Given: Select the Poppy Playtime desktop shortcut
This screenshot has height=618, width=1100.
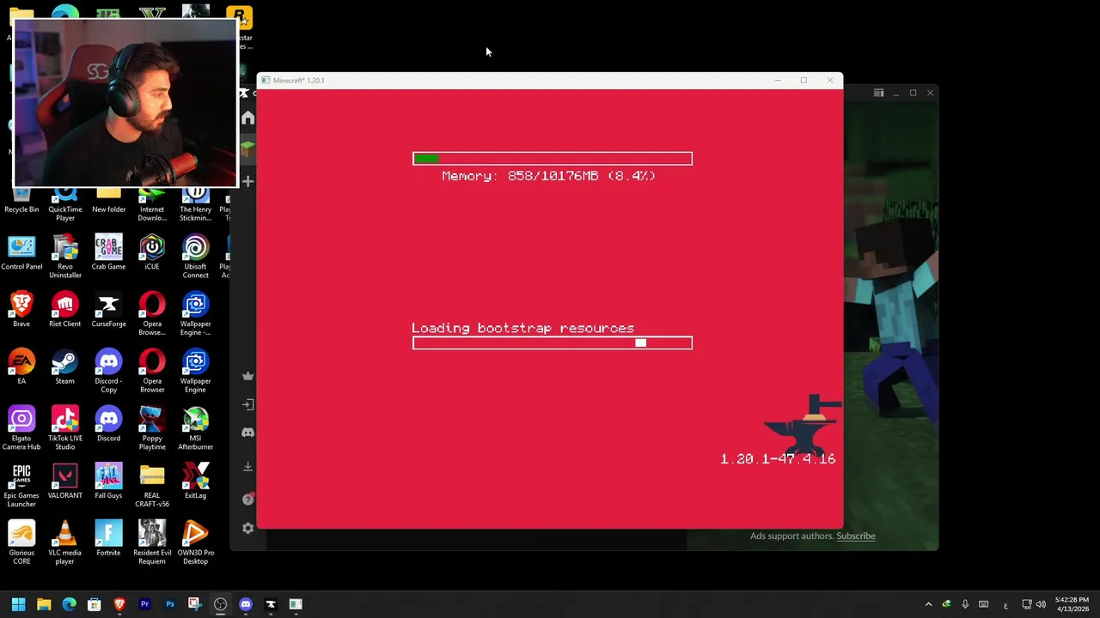Looking at the screenshot, I should point(152,428).
